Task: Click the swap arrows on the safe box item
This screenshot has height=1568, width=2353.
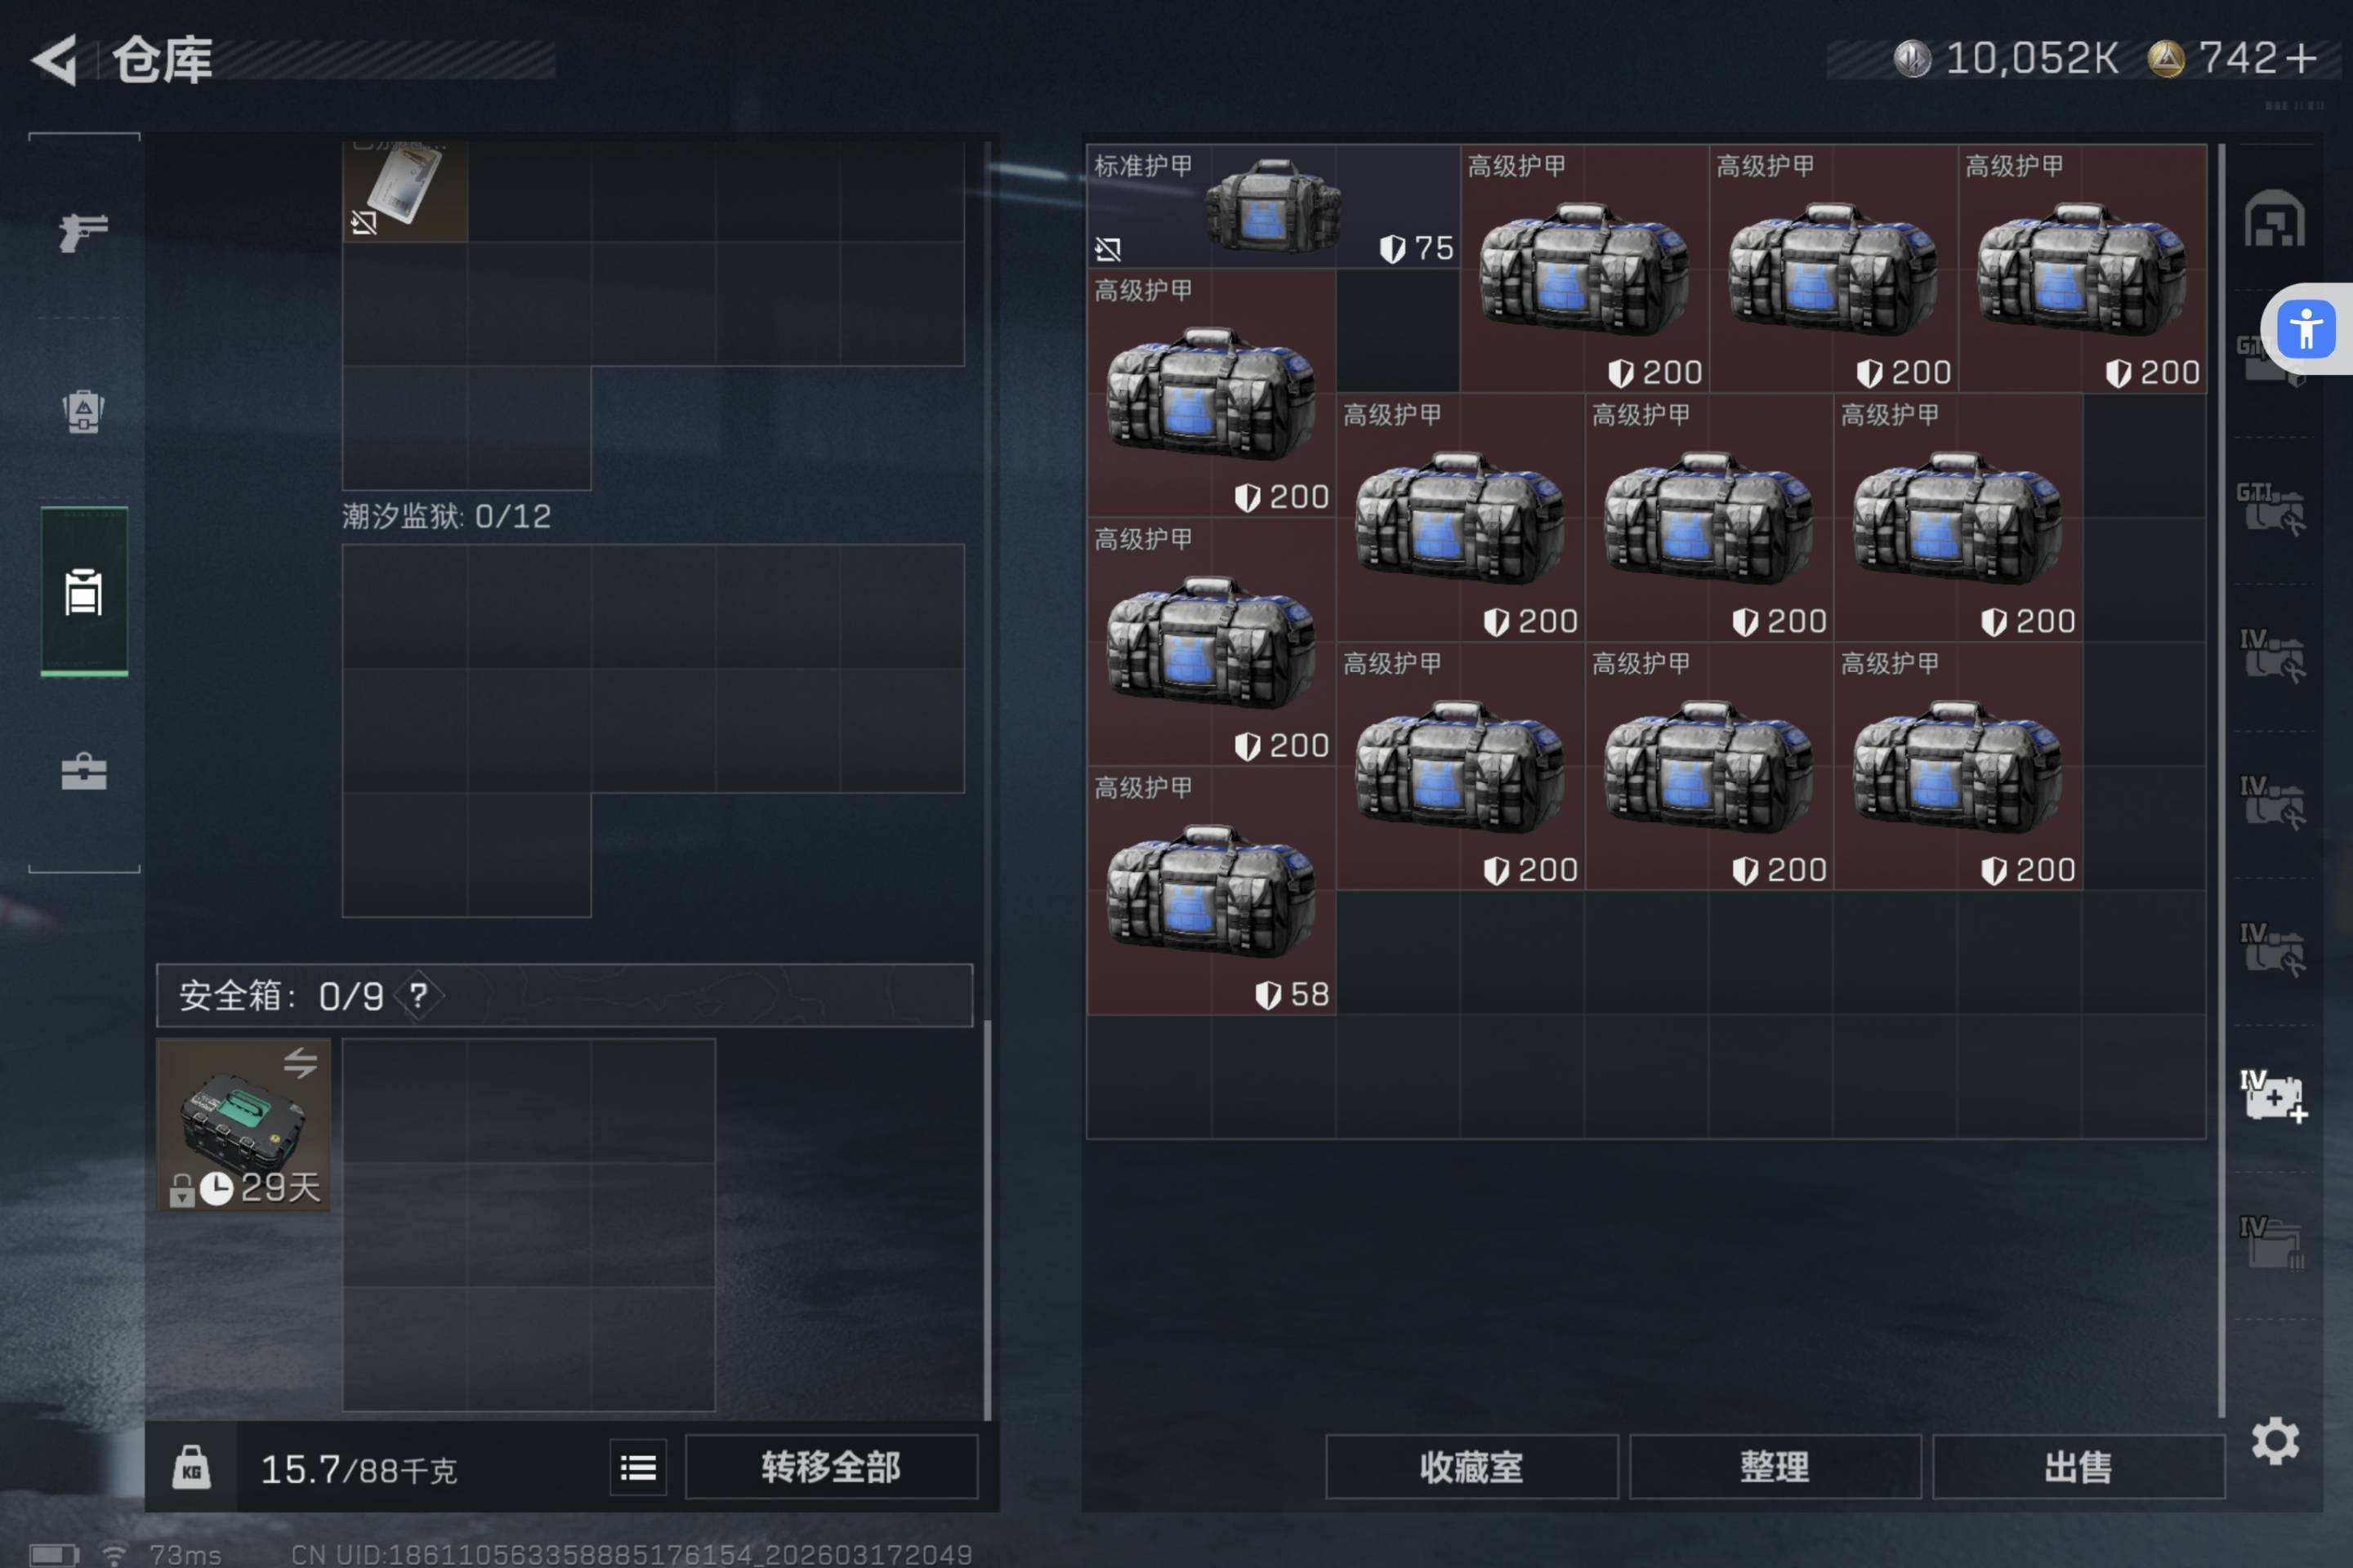Action: [300, 1061]
